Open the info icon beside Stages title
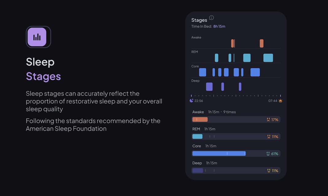The image size is (328, 196). pos(211,18)
